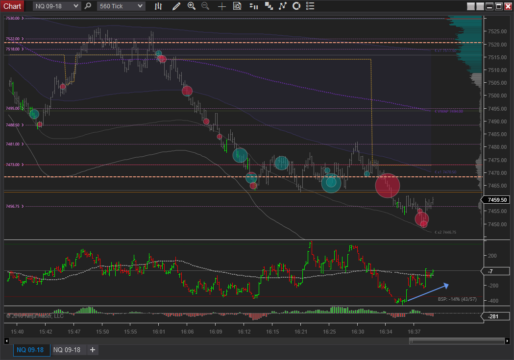
Task: Click the -7 indicator value marker
Action: tap(497, 271)
